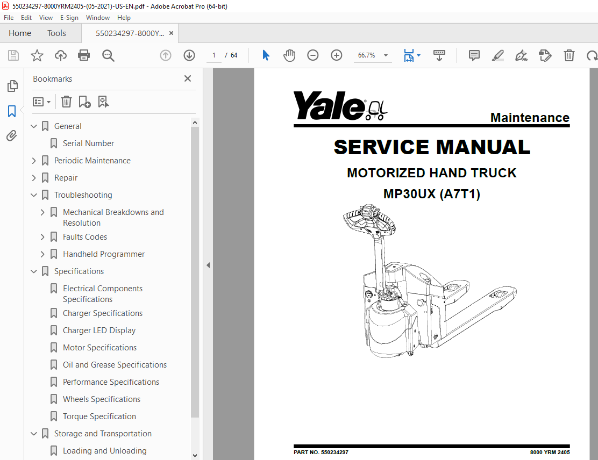The width and height of the screenshot is (598, 460).
Task: Expand the Periodic Maintenance bookmark
Action: pos(34,161)
